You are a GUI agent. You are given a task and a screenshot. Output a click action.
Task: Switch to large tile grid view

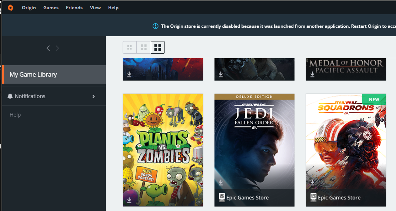coord(158,47)
